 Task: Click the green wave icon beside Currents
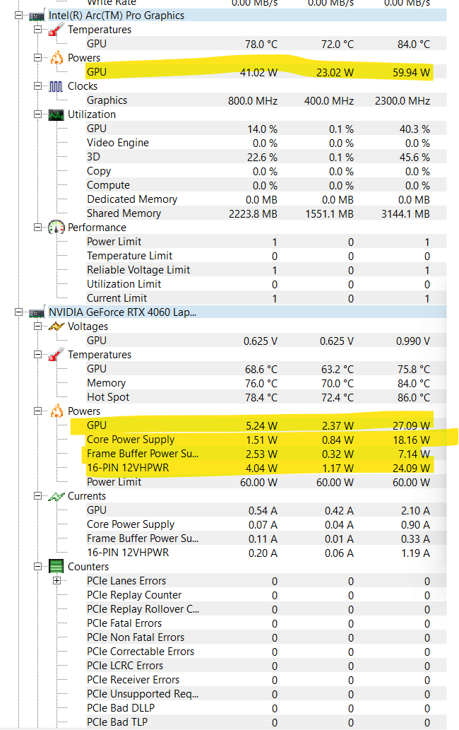56,496
